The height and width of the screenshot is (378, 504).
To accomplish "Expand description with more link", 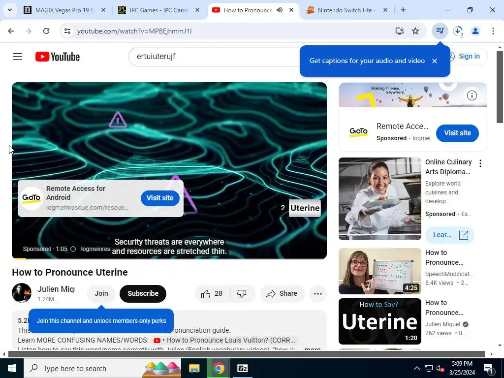I will point(313,349).
